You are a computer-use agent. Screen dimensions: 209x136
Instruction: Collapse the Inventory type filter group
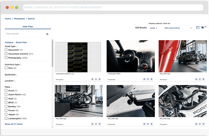point(13,64)
